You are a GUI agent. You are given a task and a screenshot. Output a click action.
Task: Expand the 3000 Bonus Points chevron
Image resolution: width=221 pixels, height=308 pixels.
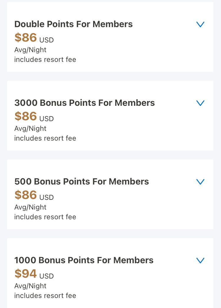200,103
